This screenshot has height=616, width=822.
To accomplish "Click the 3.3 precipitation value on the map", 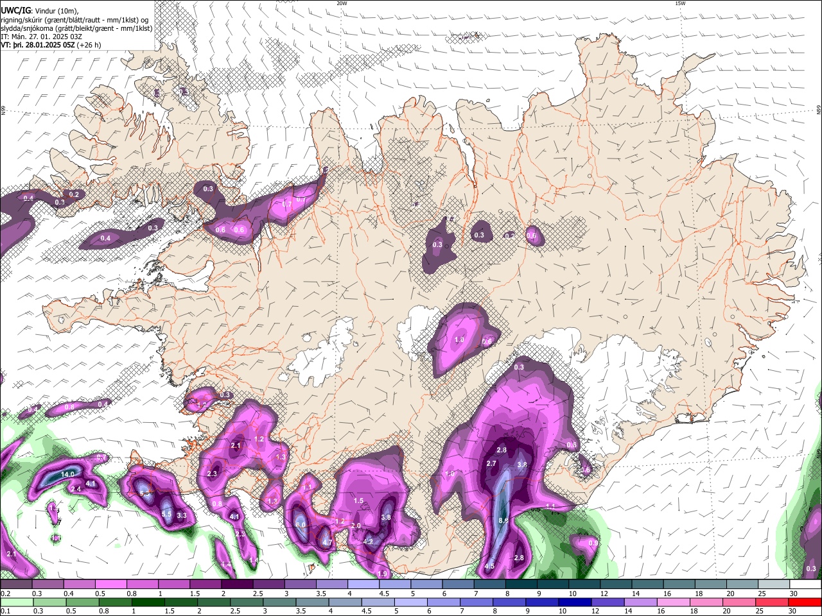I will click(182, 515).
